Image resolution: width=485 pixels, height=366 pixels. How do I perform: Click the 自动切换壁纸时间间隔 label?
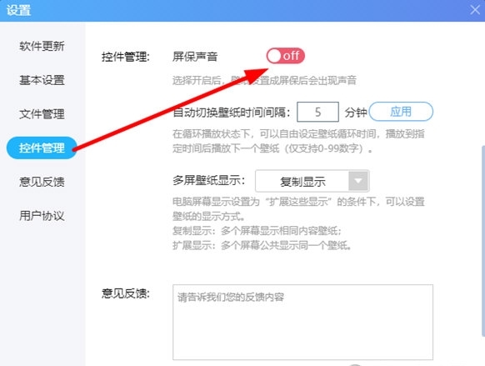tap(232, 113)
